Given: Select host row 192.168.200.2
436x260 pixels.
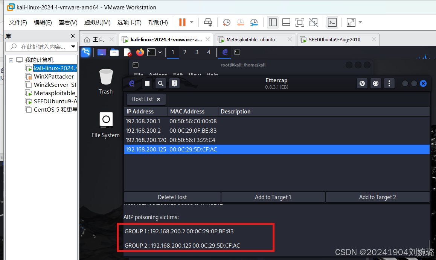Looking at the screenshot, I should tap(277, 131).
